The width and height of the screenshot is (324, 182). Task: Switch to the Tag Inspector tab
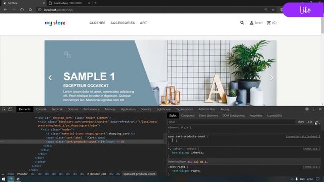[184, 109]
